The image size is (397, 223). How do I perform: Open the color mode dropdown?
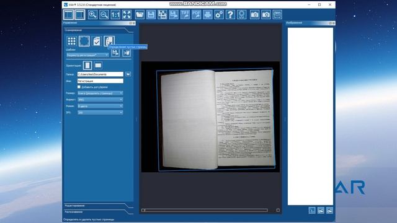[100, 106]
